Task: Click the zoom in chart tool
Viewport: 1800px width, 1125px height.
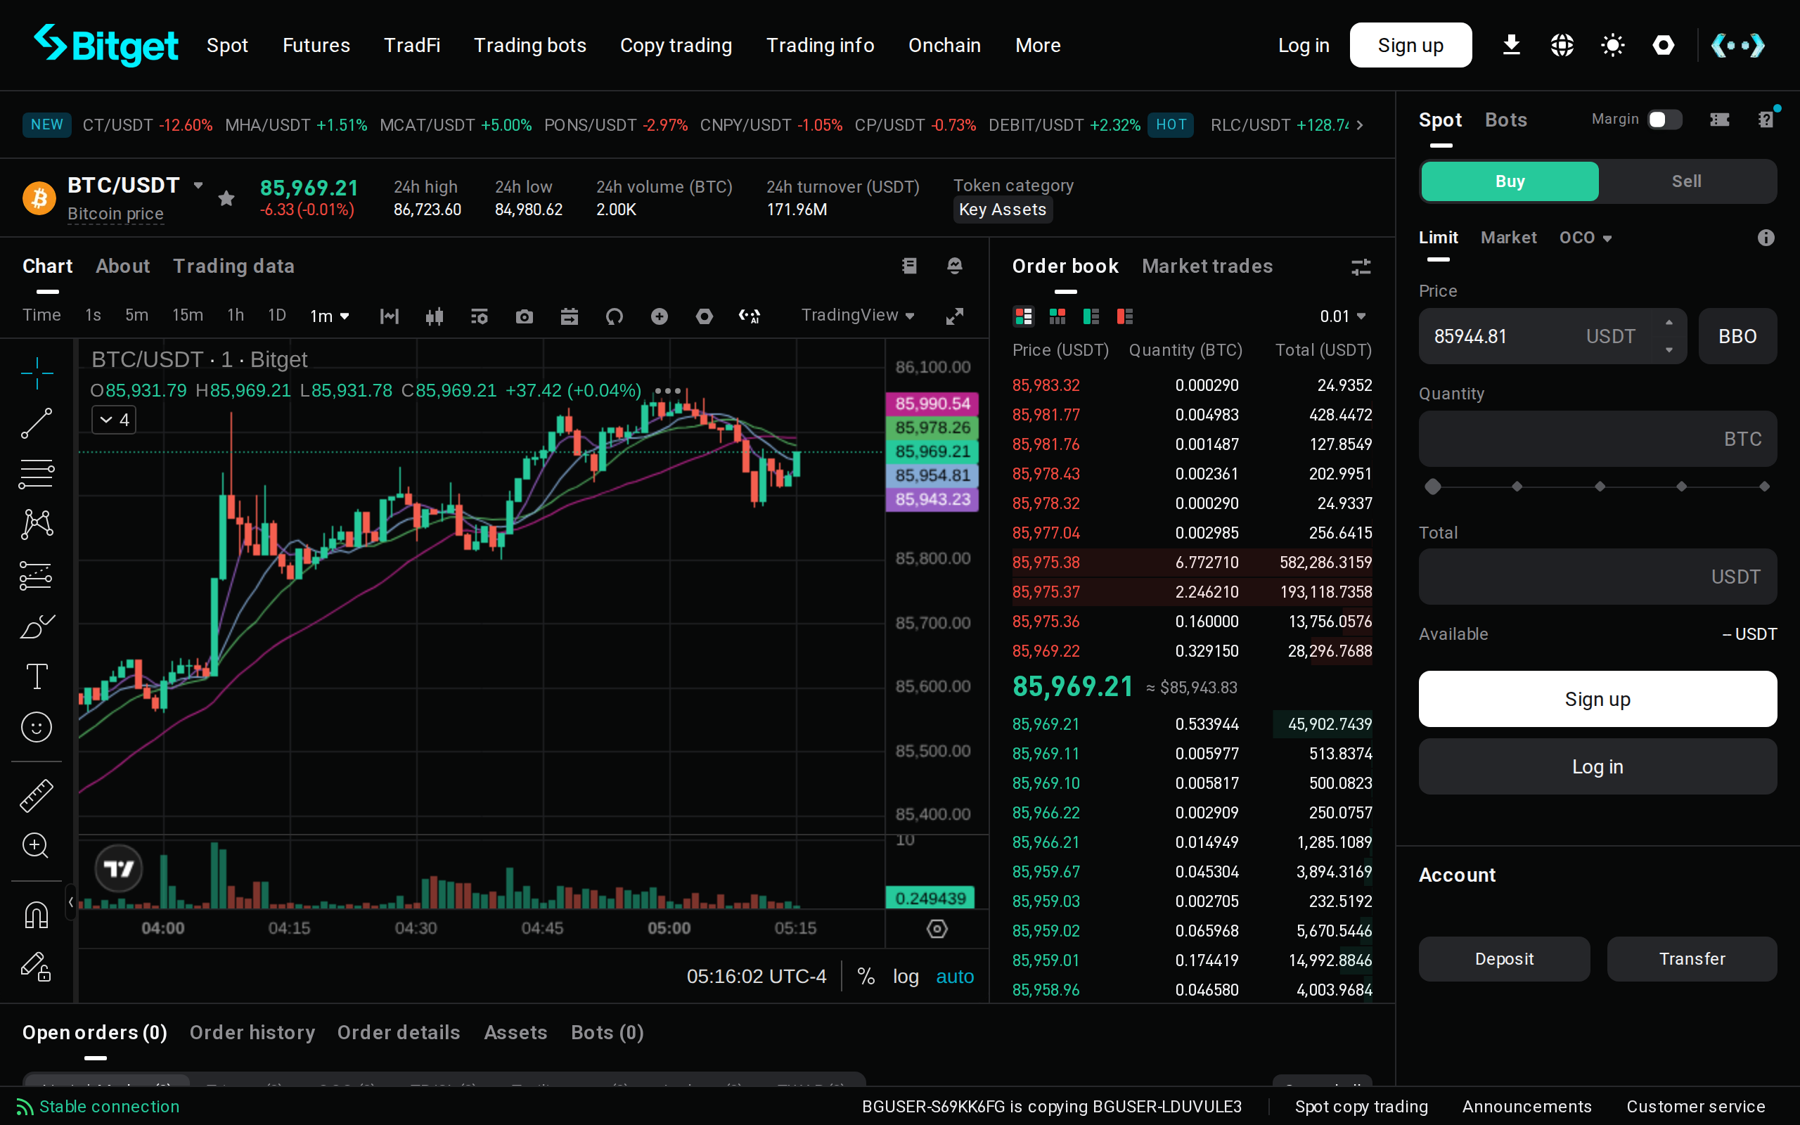Action: 37,846
